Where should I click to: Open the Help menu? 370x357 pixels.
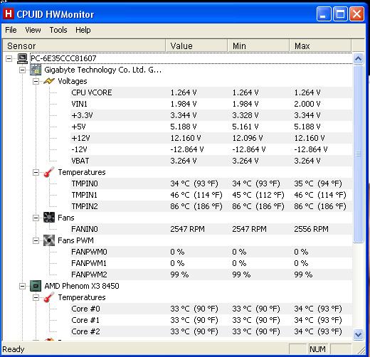(x=83, y=30)
